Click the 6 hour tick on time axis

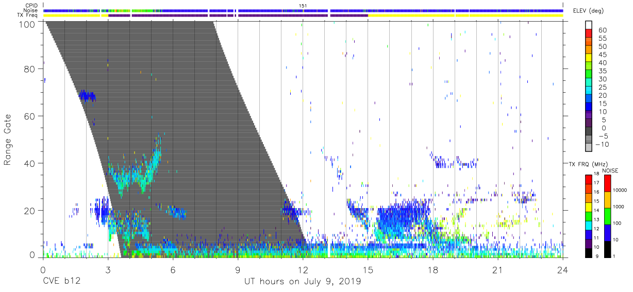173,269
